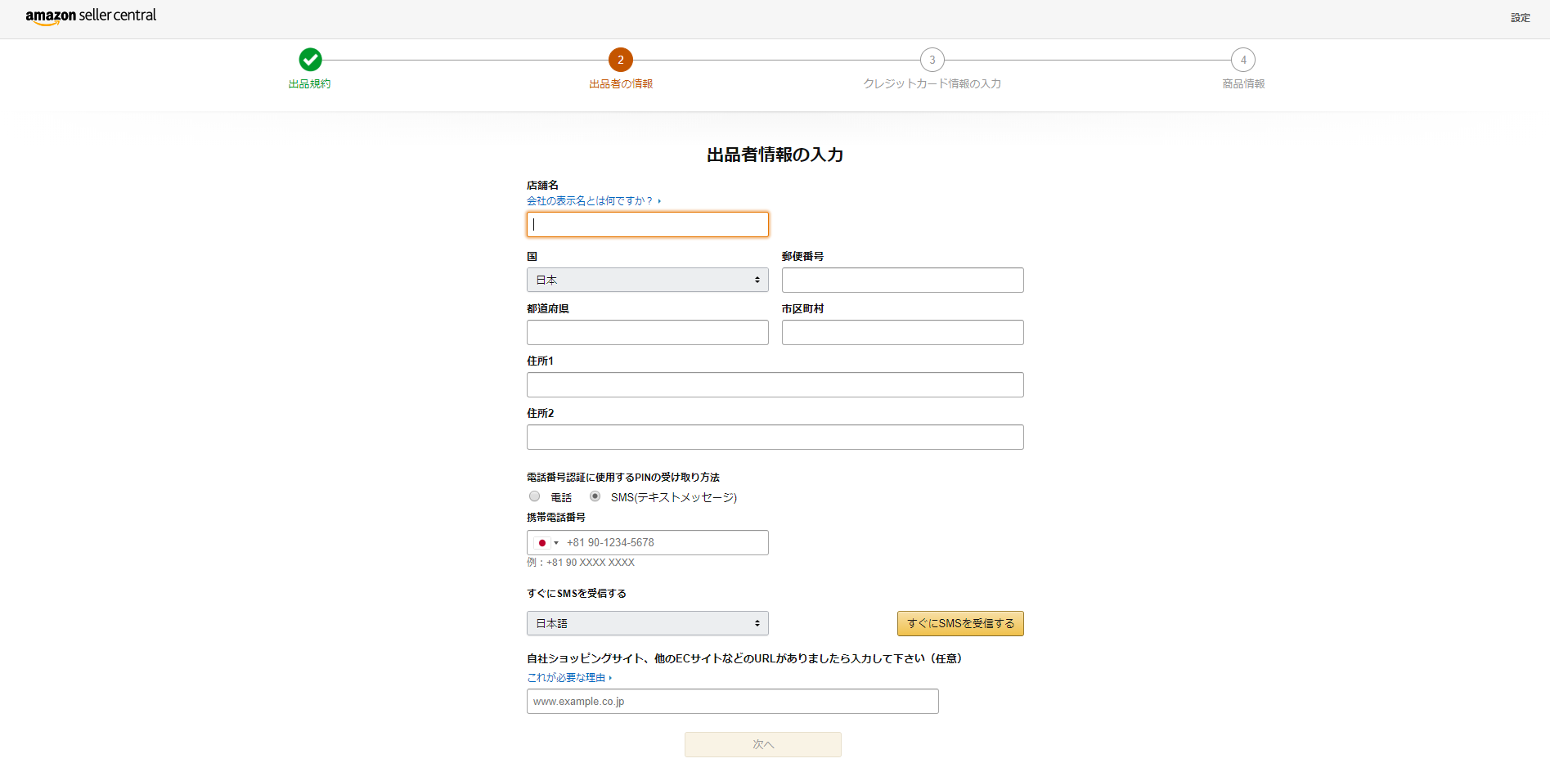Click the www.example.co.jp URL input field
The width and height of the screenshot is (1550, 772).
pyautogui.click(x=731, y=701)
